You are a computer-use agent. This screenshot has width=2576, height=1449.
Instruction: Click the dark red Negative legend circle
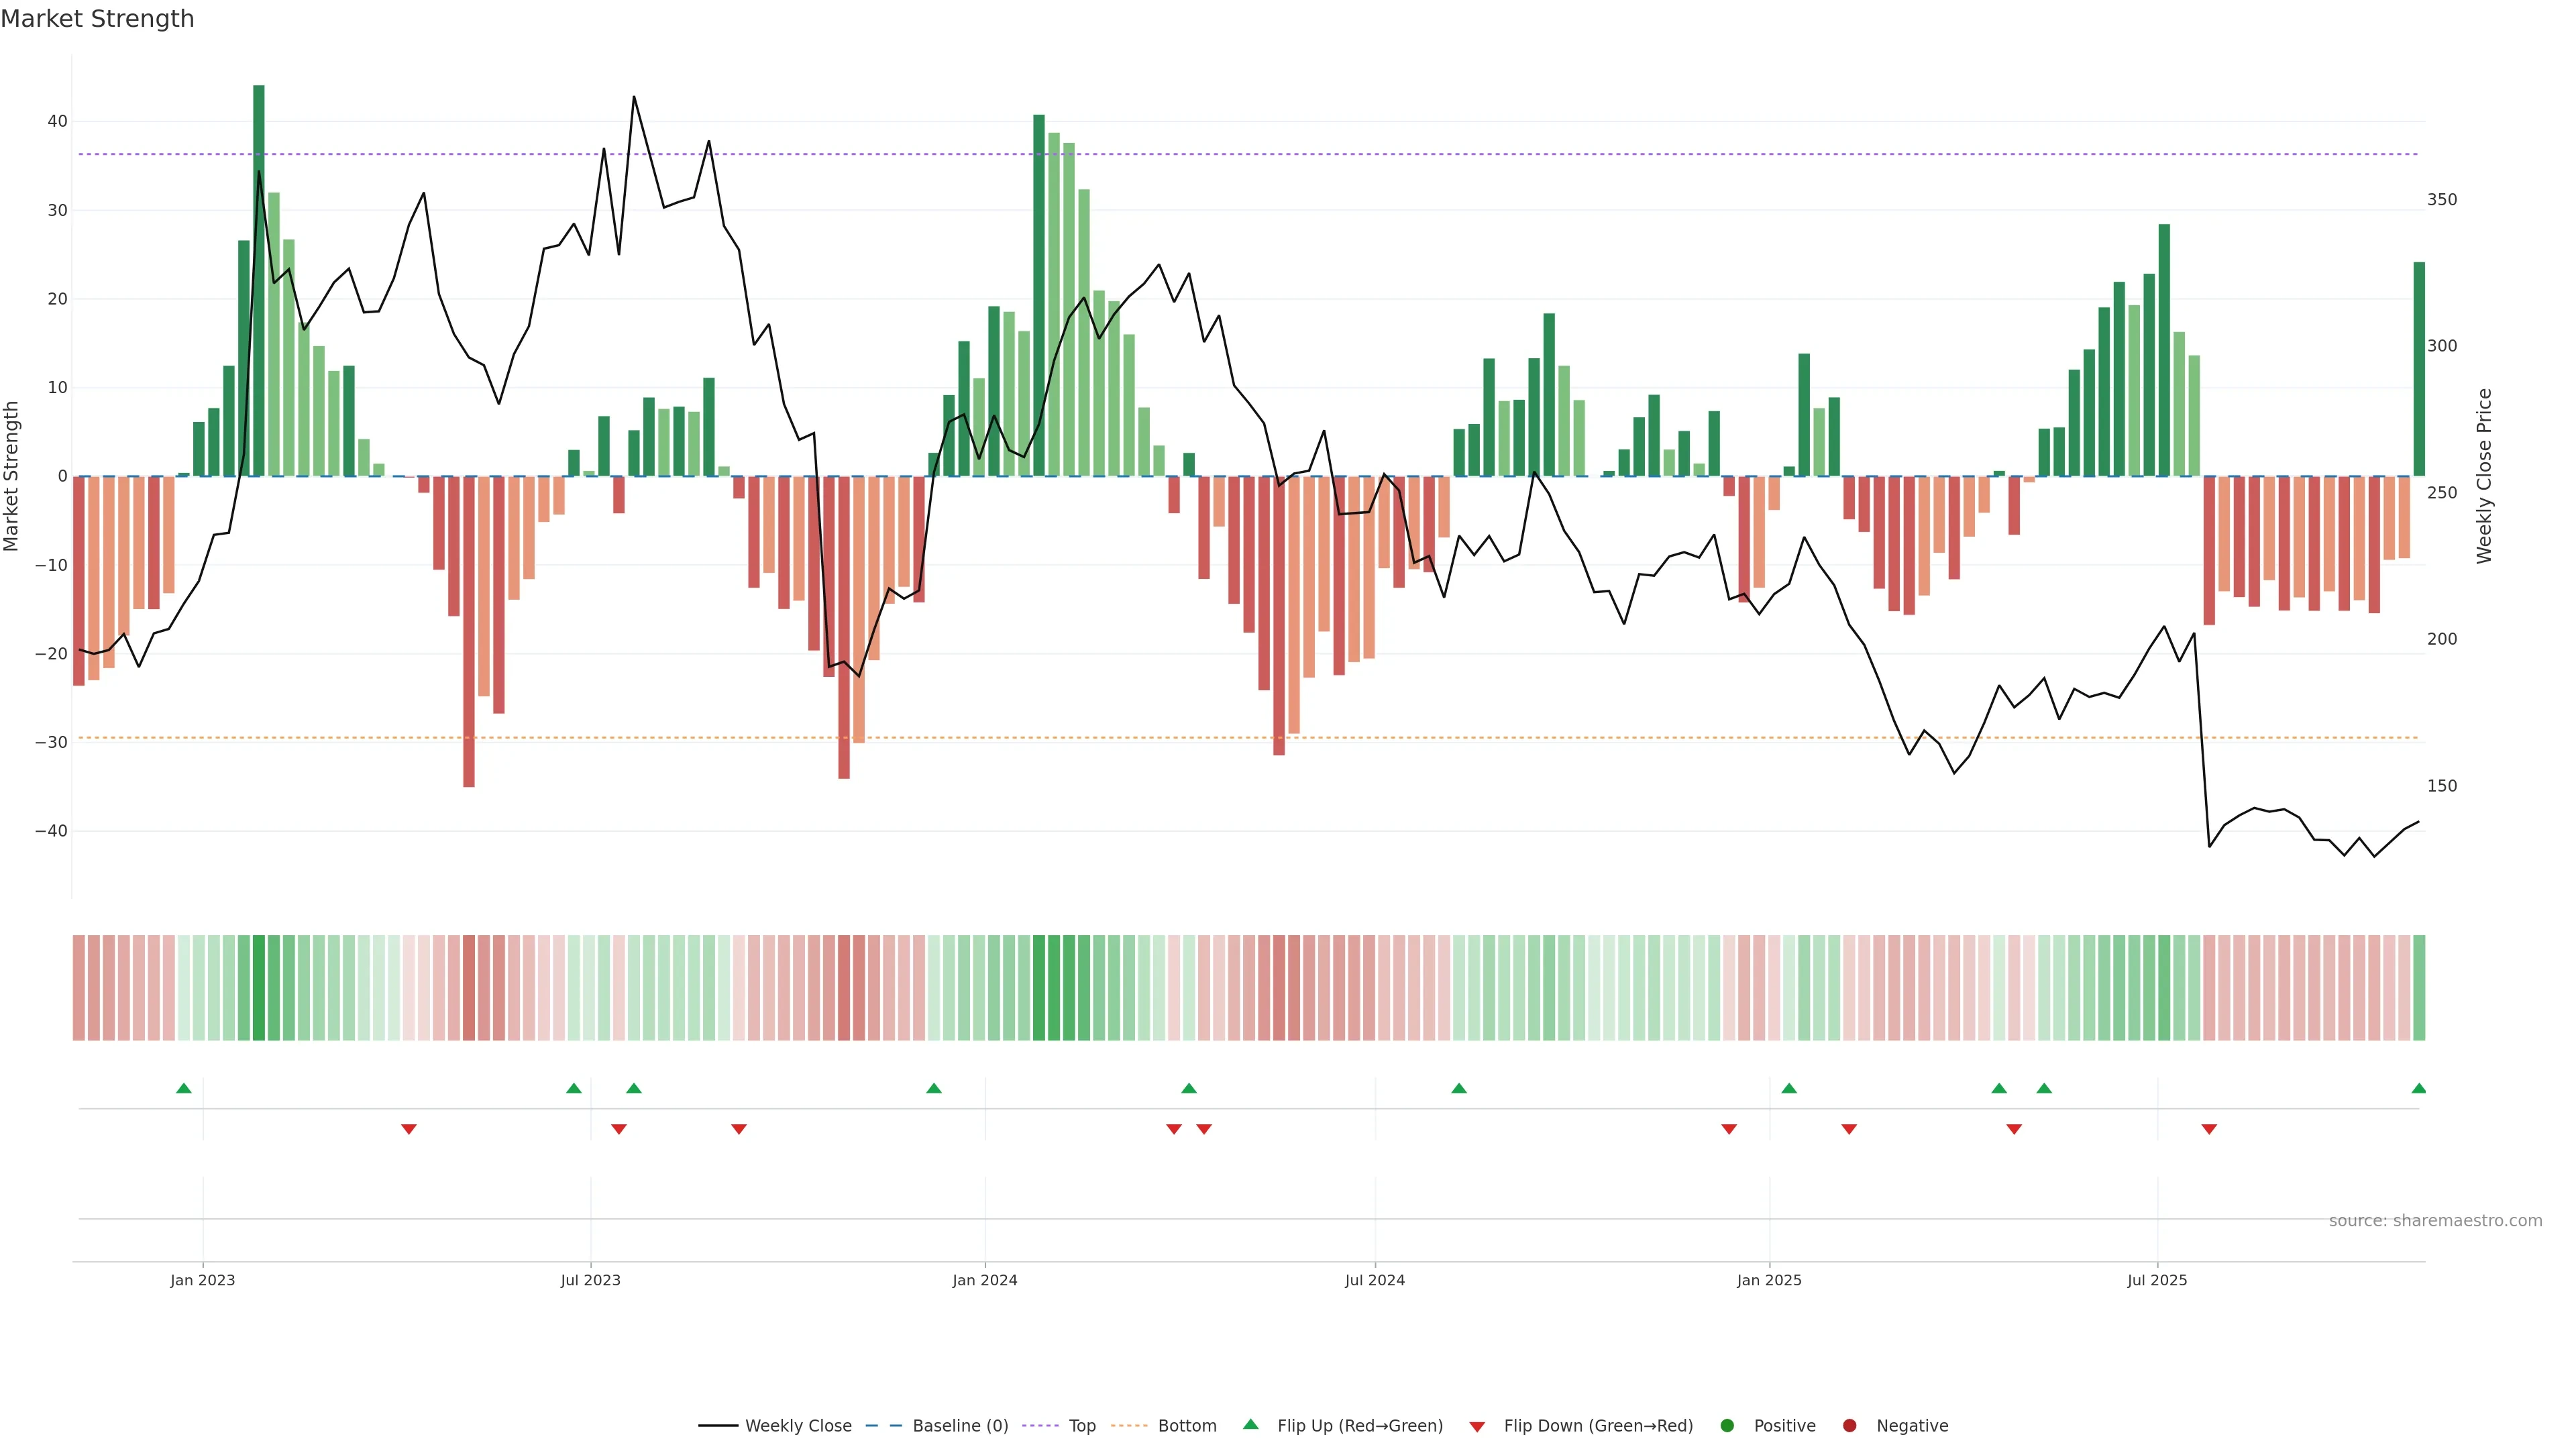(x=1849, y=1426)
